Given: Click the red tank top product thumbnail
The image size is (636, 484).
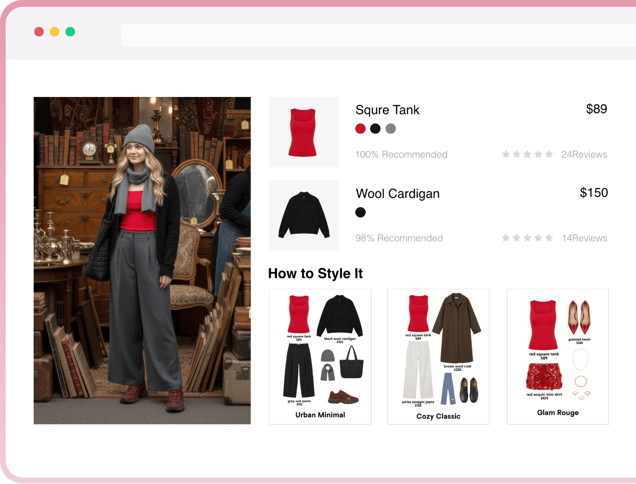Looking at the screenshot, I should point(304,132).
